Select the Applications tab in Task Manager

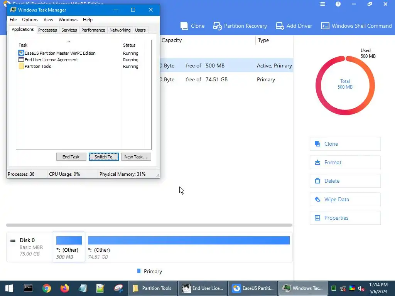(23, 29)
